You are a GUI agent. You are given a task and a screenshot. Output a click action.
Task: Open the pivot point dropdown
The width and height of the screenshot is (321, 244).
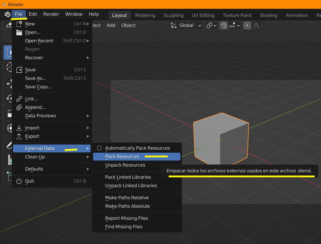pyautogui.click(x=211, y=25)
